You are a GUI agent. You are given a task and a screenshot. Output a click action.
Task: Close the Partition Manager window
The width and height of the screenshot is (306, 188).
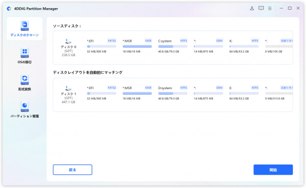point(298,8)
